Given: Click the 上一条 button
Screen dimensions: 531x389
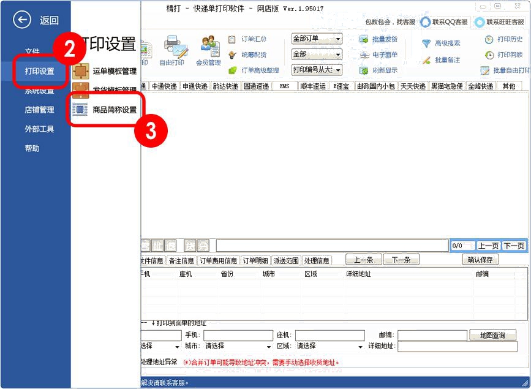Looking at the screenshot, I should (364, 260).
